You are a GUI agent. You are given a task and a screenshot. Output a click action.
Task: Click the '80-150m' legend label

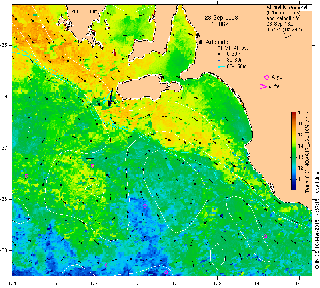pos(236,66)
